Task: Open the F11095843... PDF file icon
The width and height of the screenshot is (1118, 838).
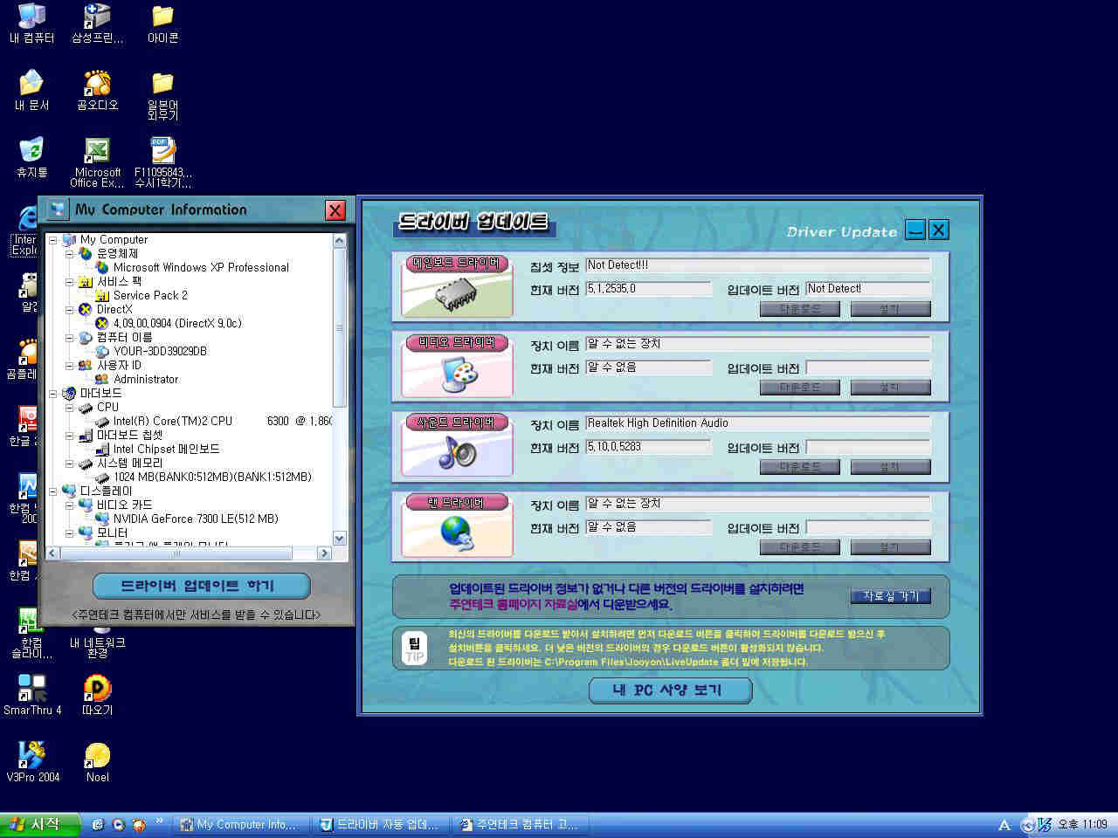Action: 162,162
